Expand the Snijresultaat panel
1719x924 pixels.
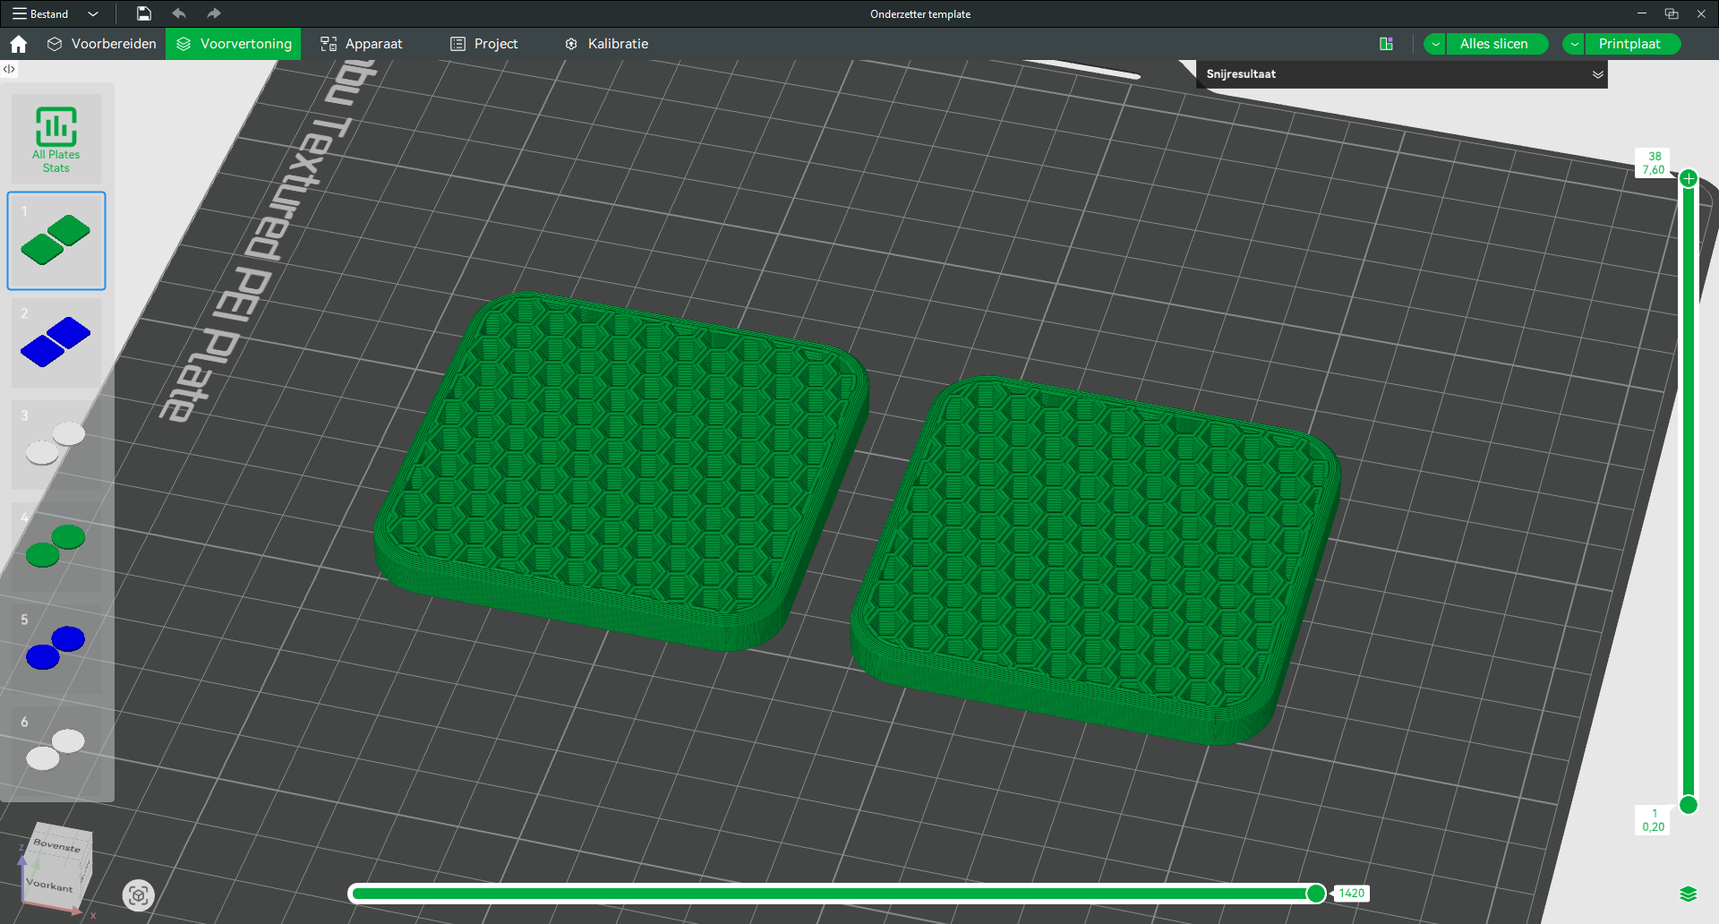1597,74
